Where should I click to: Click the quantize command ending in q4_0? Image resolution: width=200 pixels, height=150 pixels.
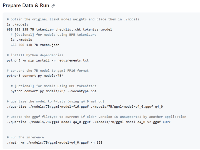(x=85, y=106)
